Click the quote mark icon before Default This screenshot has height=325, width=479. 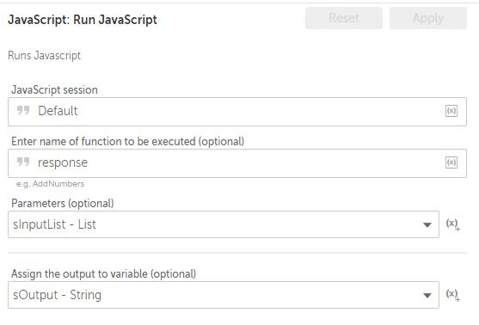[x=23, y=110]
